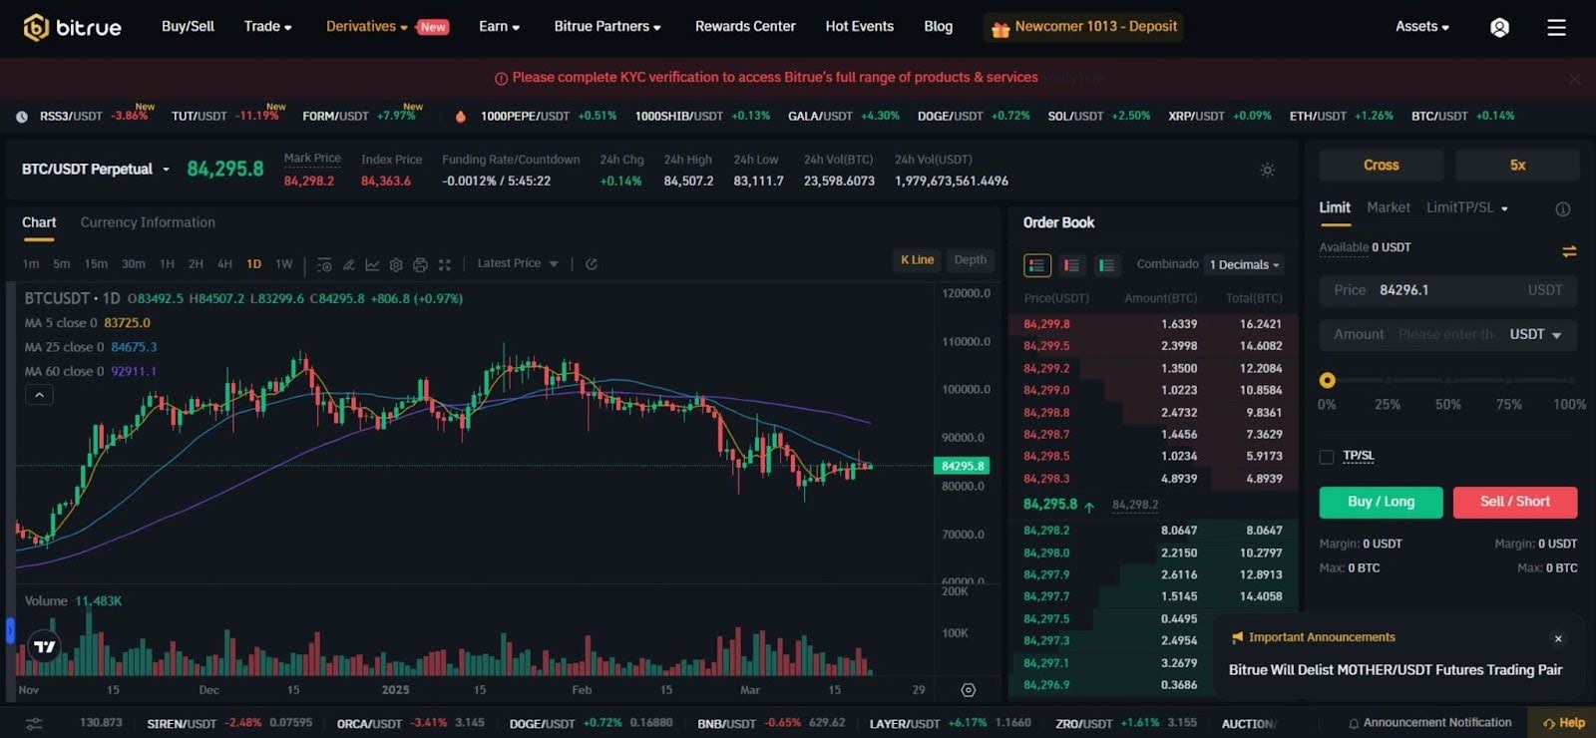1596x738 pixels.
Task: Click the hot flame icon beside 1000PEPE/USDT
Action: [460, 117]
